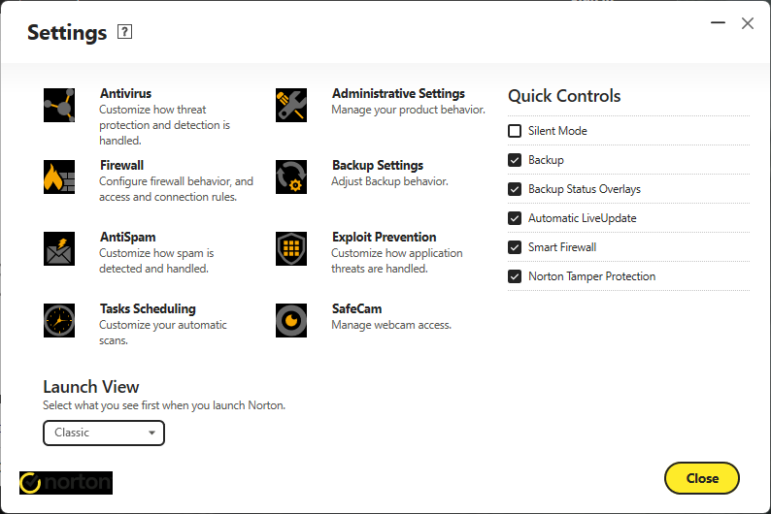Open Exploit Prevention heading link
Screen dimensions: 771x514
[x=384, y=237]
